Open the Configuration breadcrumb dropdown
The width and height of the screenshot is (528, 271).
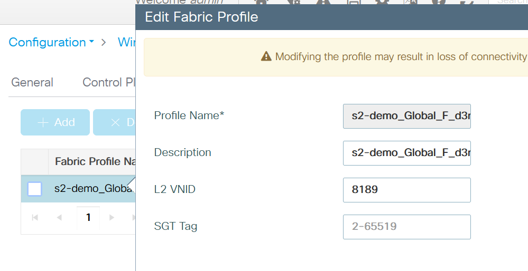click(51, 42)
